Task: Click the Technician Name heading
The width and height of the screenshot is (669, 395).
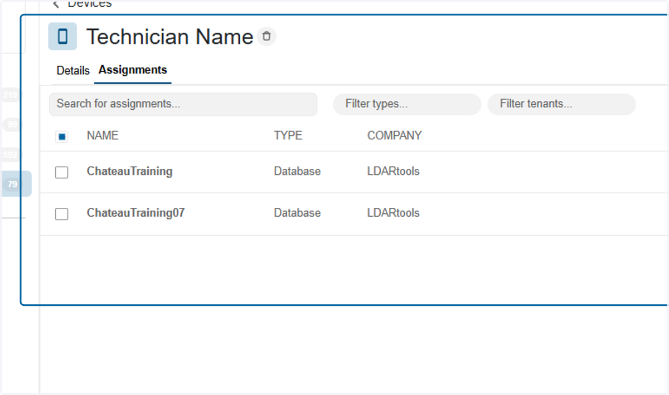Action: point(170,37)
